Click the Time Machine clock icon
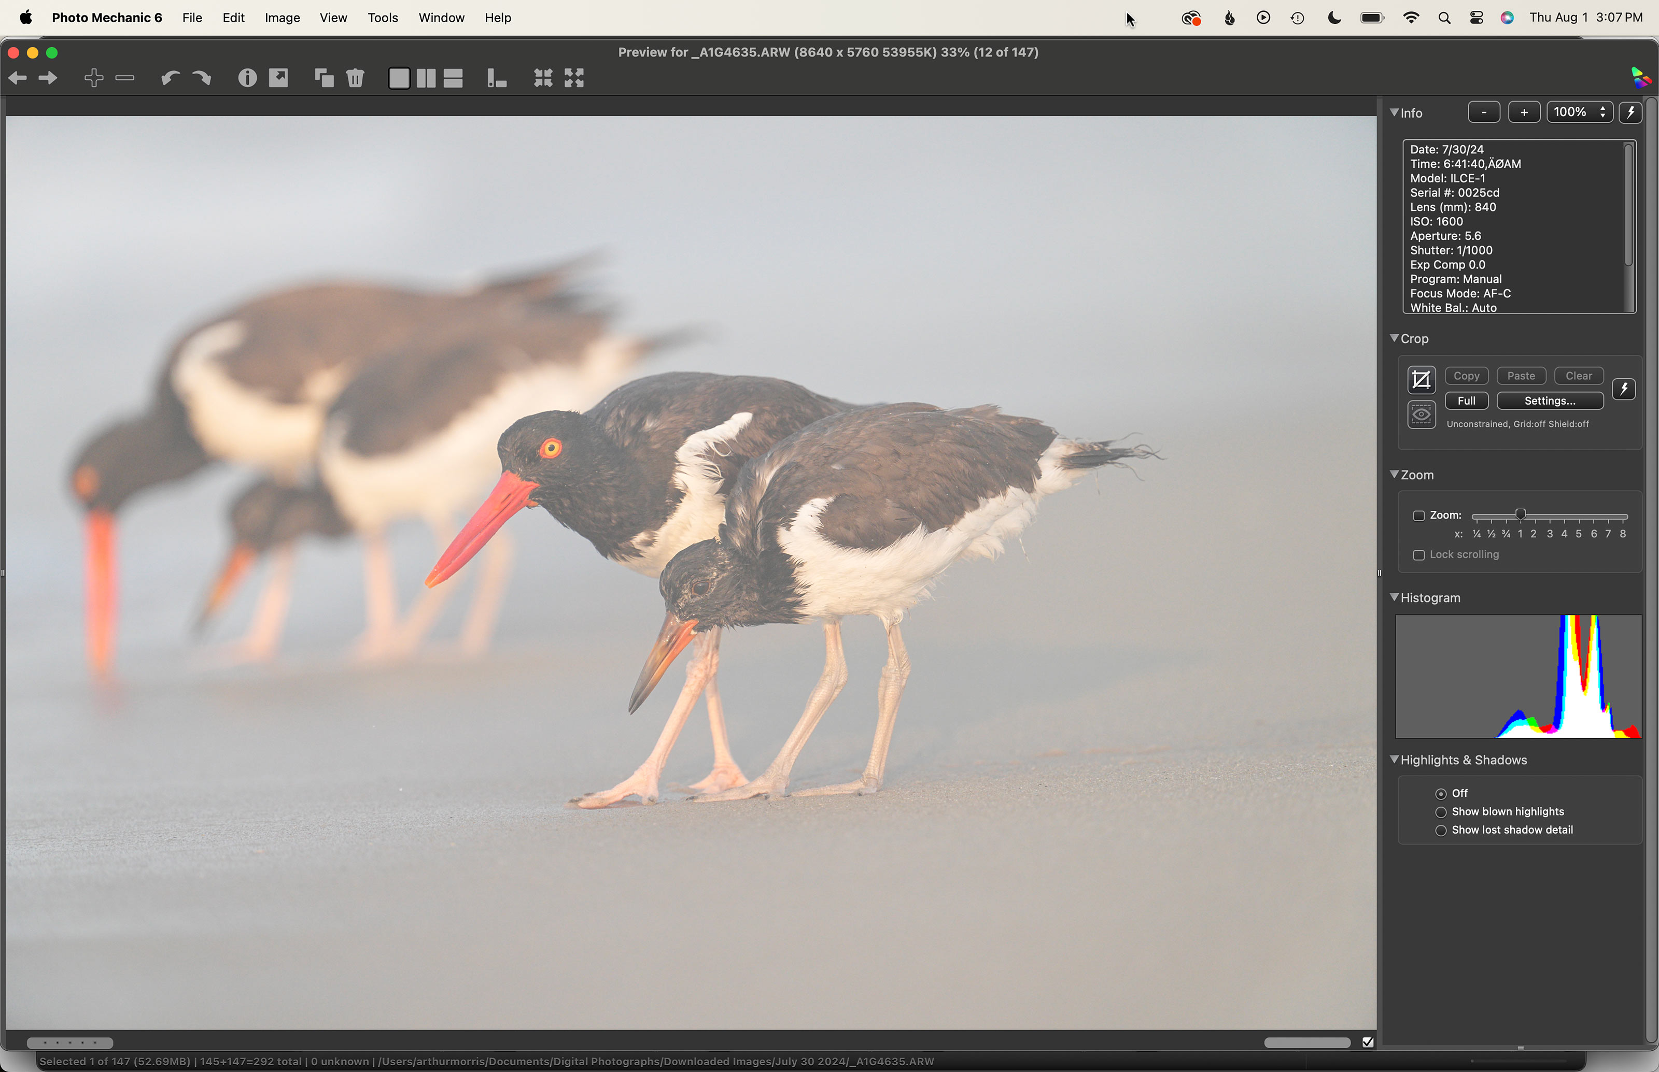 (1297, 18)
